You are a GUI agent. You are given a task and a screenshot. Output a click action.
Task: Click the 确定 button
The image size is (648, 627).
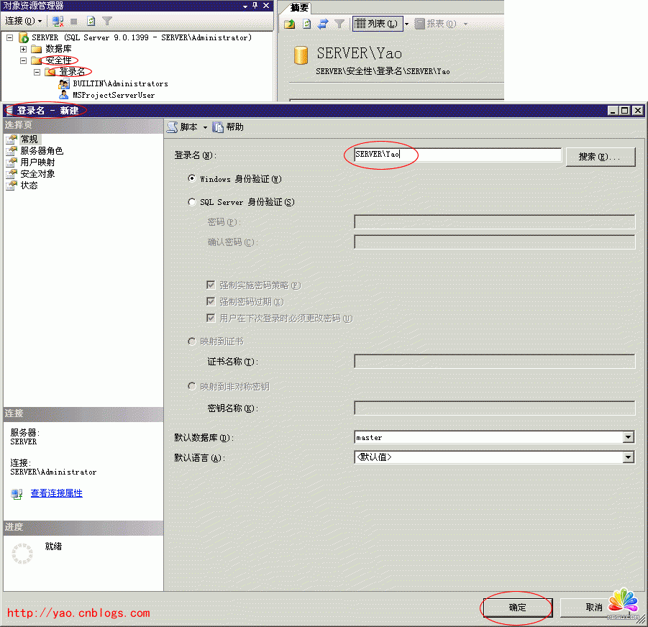click(x=517, y=608)
